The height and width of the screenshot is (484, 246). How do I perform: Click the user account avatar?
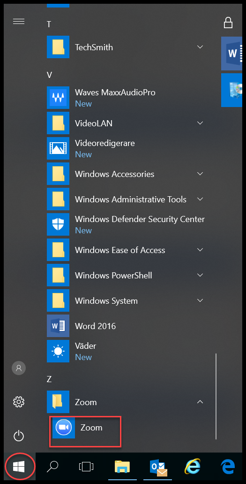coord(19,368)
